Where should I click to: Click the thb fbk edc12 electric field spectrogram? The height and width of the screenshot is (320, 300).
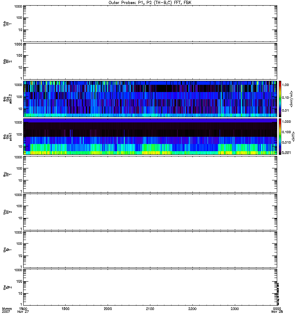pyautogui.click(x=150, y=99)
